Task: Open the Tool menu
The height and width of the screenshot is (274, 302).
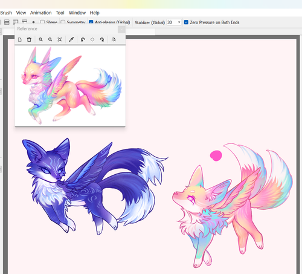Action: 60,13
